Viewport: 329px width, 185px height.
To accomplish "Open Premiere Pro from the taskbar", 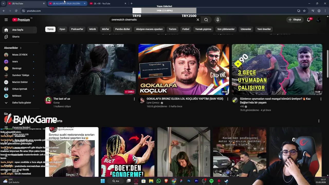I will [x=196, y=181].
